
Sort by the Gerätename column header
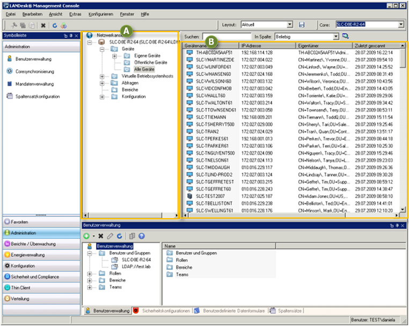pyautogui.click(x=210, y=46)
